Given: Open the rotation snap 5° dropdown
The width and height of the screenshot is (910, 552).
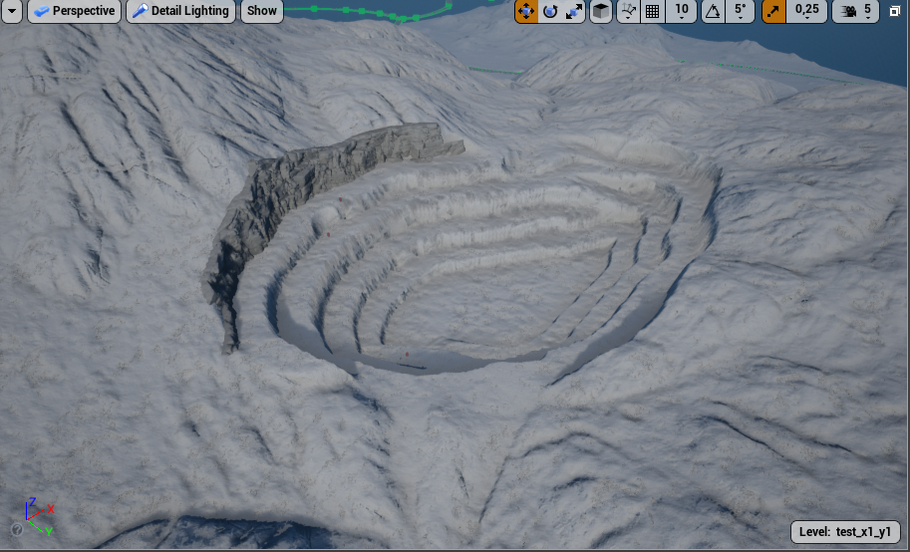Looking at the screenshot, I should 742,11.
